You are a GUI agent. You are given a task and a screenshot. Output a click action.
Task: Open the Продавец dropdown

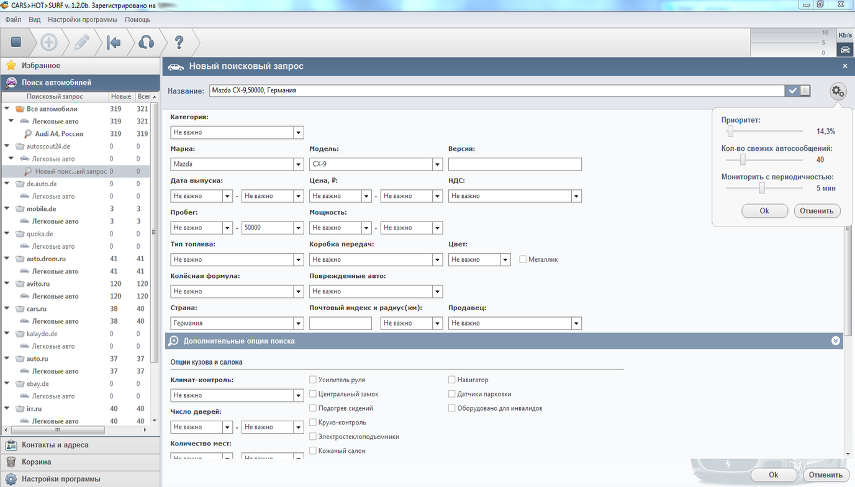coord(515,323)
